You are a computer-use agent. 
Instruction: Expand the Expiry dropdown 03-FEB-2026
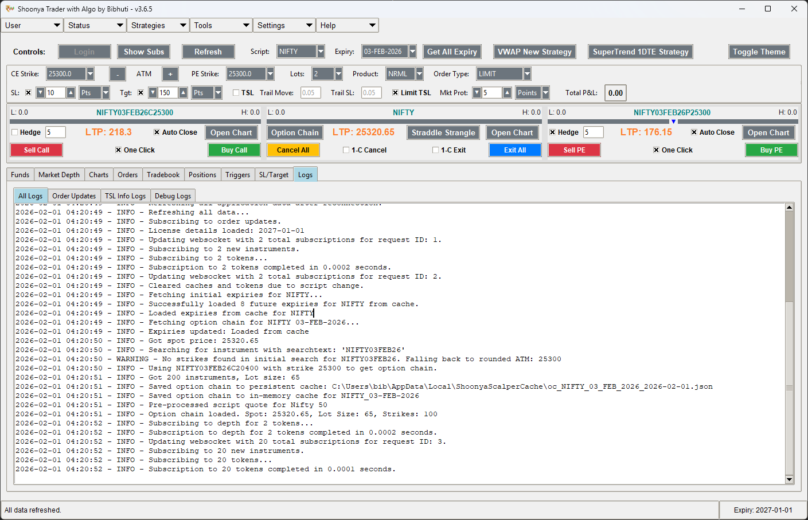click(x=412, y=51)
